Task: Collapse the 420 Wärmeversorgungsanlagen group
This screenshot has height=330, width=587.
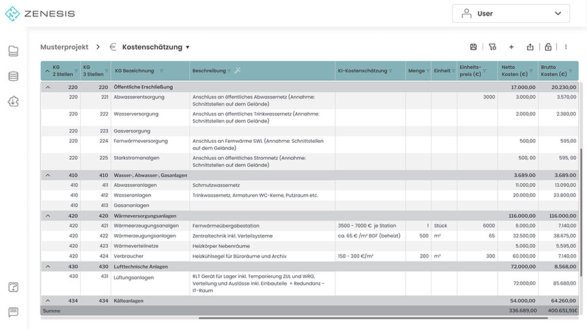Action: point(47,215)
